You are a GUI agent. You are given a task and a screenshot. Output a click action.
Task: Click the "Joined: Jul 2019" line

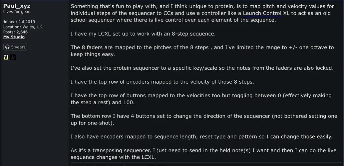(x=19, y=22)
